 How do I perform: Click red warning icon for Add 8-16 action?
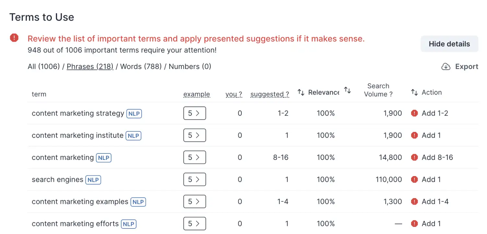(x=414, y=158)
